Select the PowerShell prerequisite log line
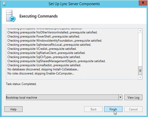The image size is (148, 117). (x=43, y=36)
